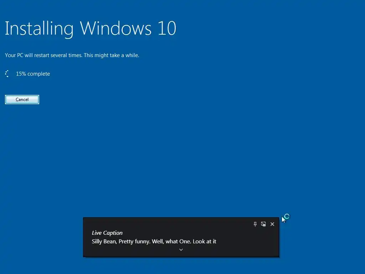Cancel the Windows 10 installation

[x=22, y=100]
